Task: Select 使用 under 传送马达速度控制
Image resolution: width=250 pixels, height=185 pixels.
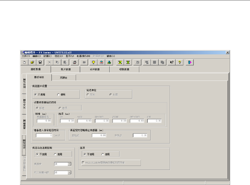Action: click(x=55, y=154)
